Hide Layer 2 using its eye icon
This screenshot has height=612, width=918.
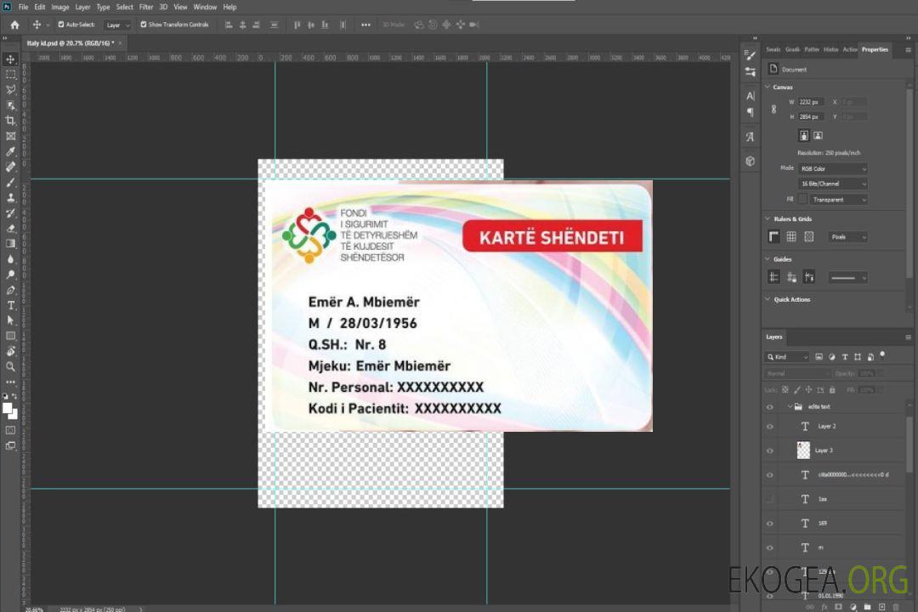(x=770, y=427)
